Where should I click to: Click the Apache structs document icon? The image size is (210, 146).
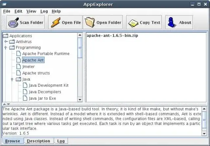click(18, 73)
